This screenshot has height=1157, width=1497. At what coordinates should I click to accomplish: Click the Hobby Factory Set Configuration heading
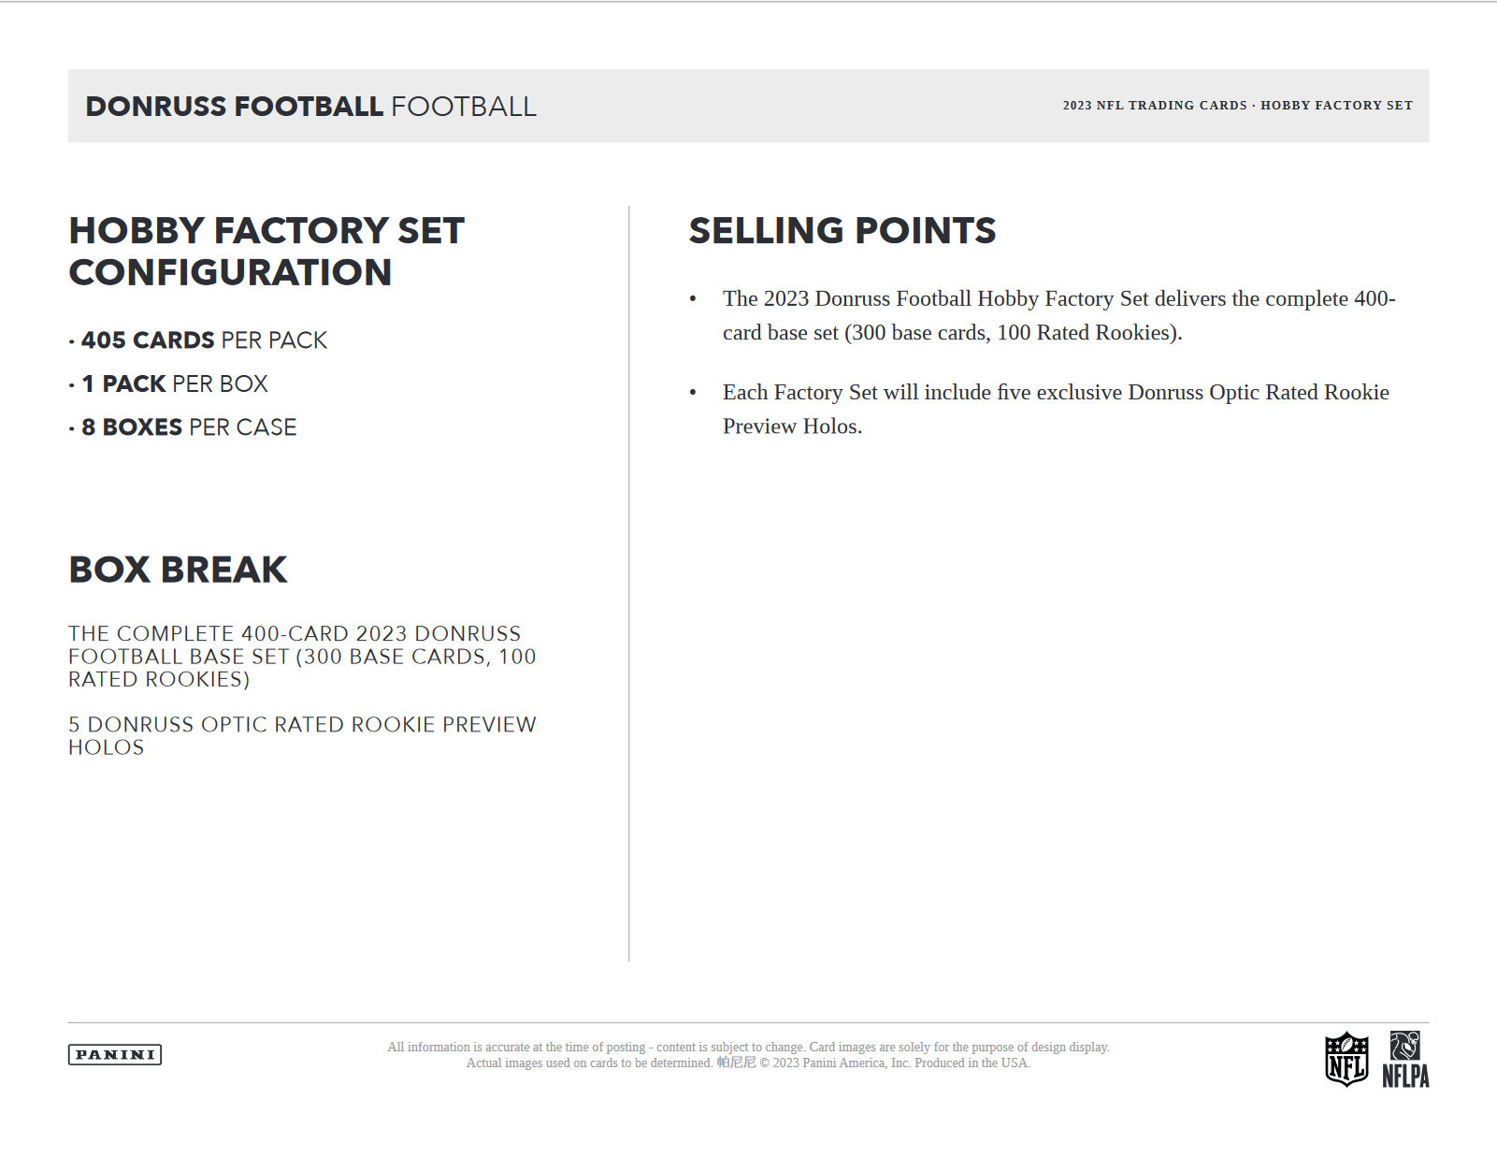[x=266, y=252]
